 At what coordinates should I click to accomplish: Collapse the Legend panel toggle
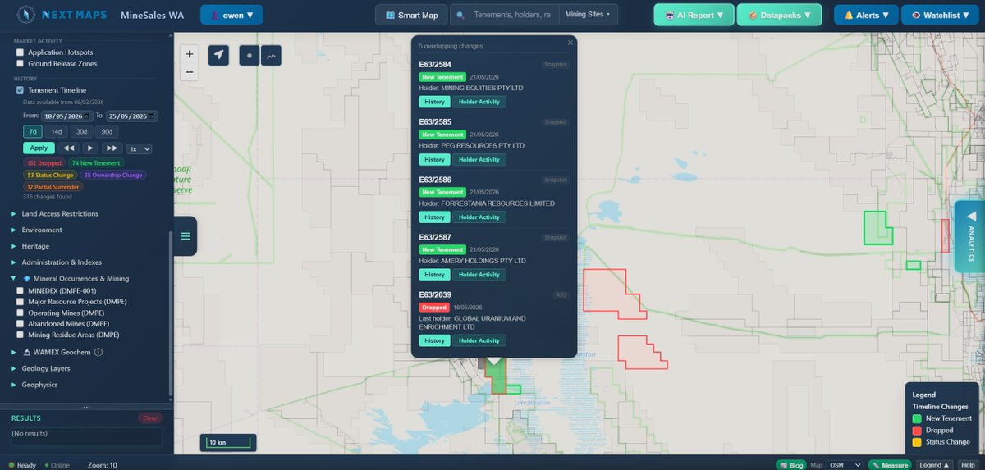[935, 465]
